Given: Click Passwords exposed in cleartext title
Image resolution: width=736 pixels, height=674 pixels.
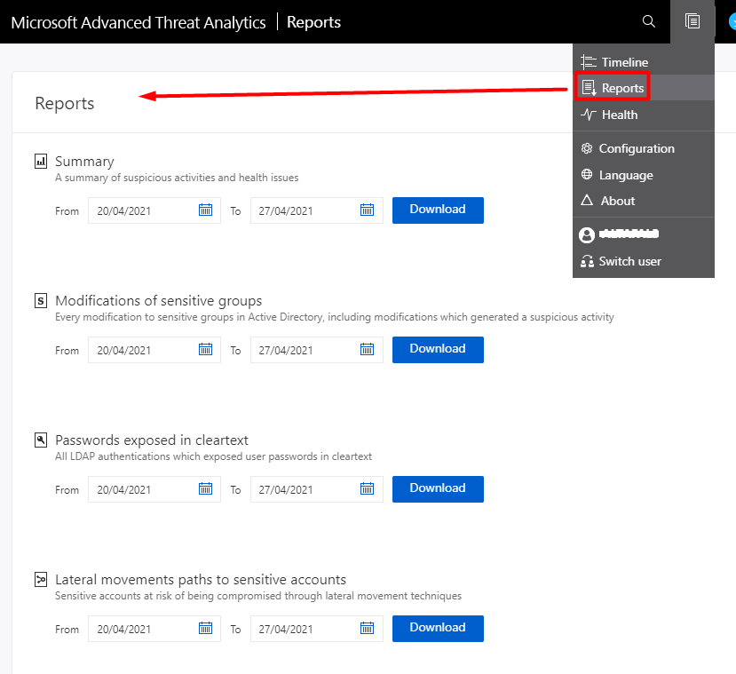Looking at the screenshot, I should 152,440.
